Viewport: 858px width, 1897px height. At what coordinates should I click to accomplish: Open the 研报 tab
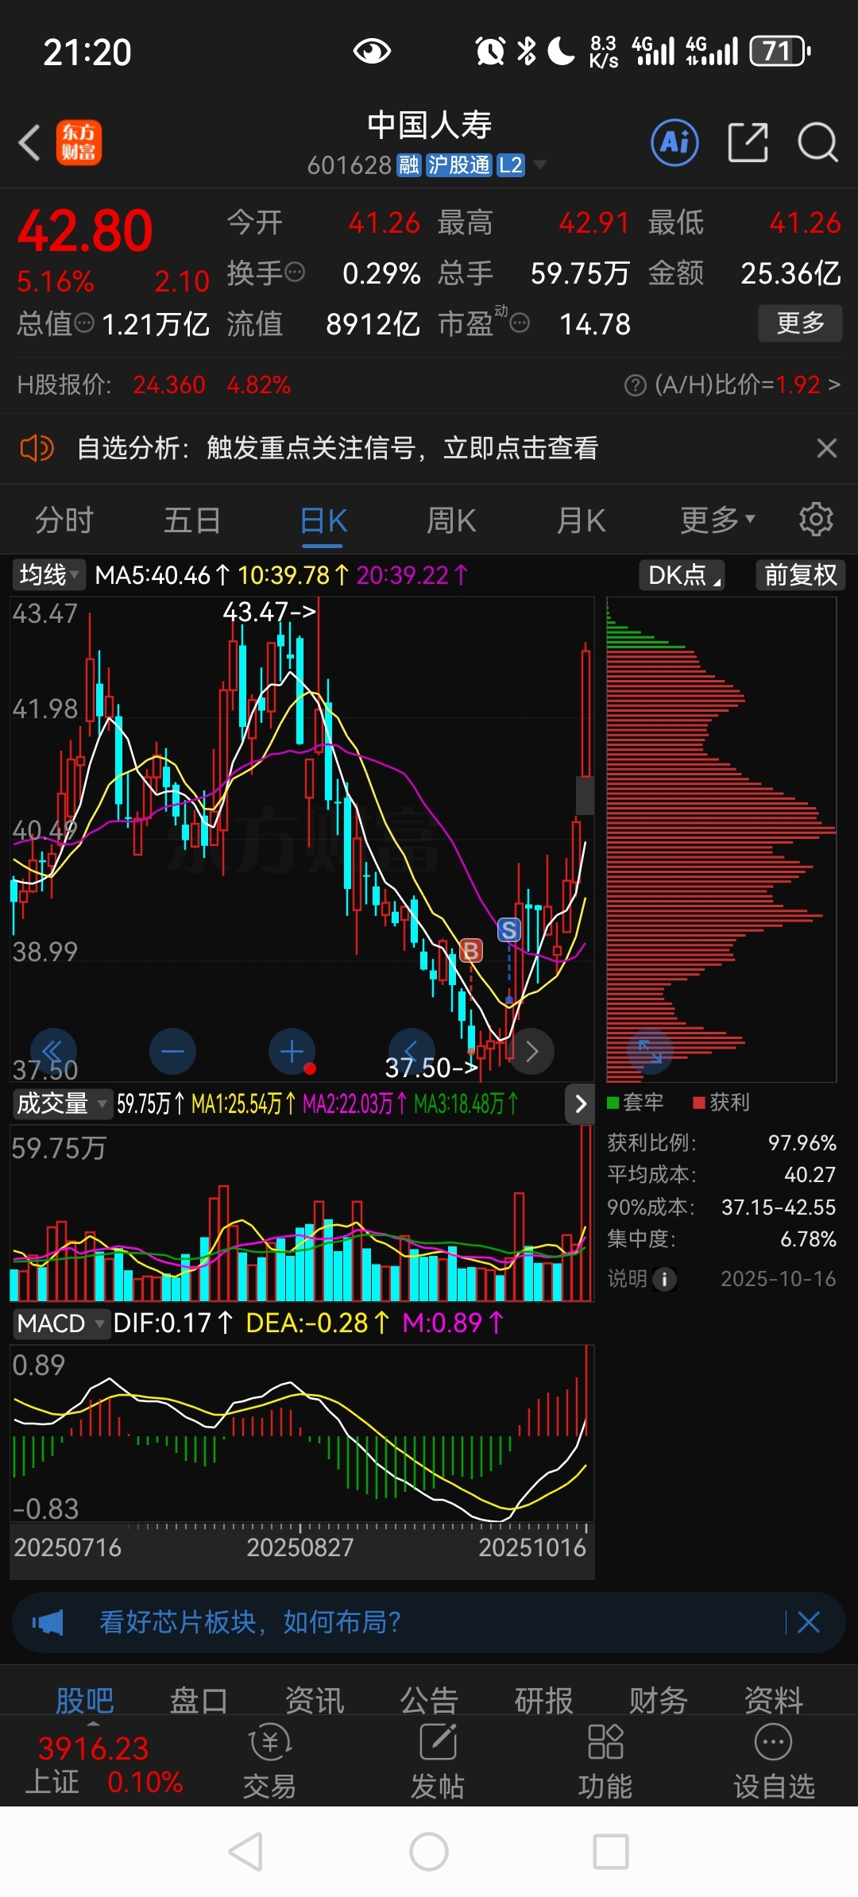coord(544,1701)
